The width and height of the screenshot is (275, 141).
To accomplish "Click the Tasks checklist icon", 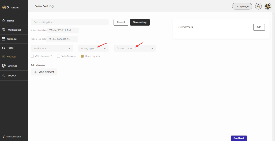I will tap(3, 48).
